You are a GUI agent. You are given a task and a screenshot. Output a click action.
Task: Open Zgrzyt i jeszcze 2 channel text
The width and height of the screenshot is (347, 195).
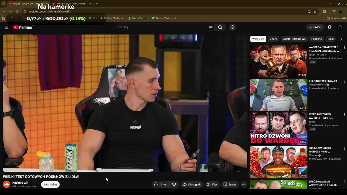[x=317, y=55]
